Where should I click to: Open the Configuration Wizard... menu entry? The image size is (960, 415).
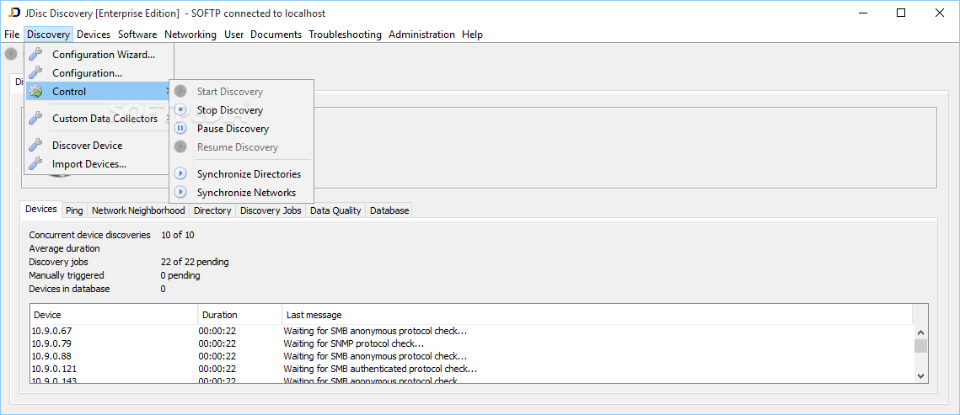coord(99,55)
